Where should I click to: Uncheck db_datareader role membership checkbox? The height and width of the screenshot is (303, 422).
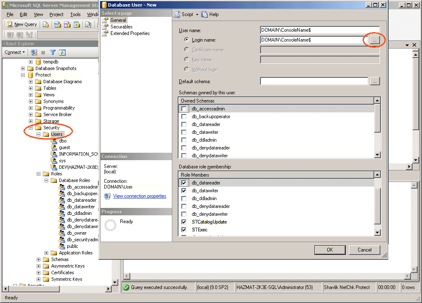point(184,183)
